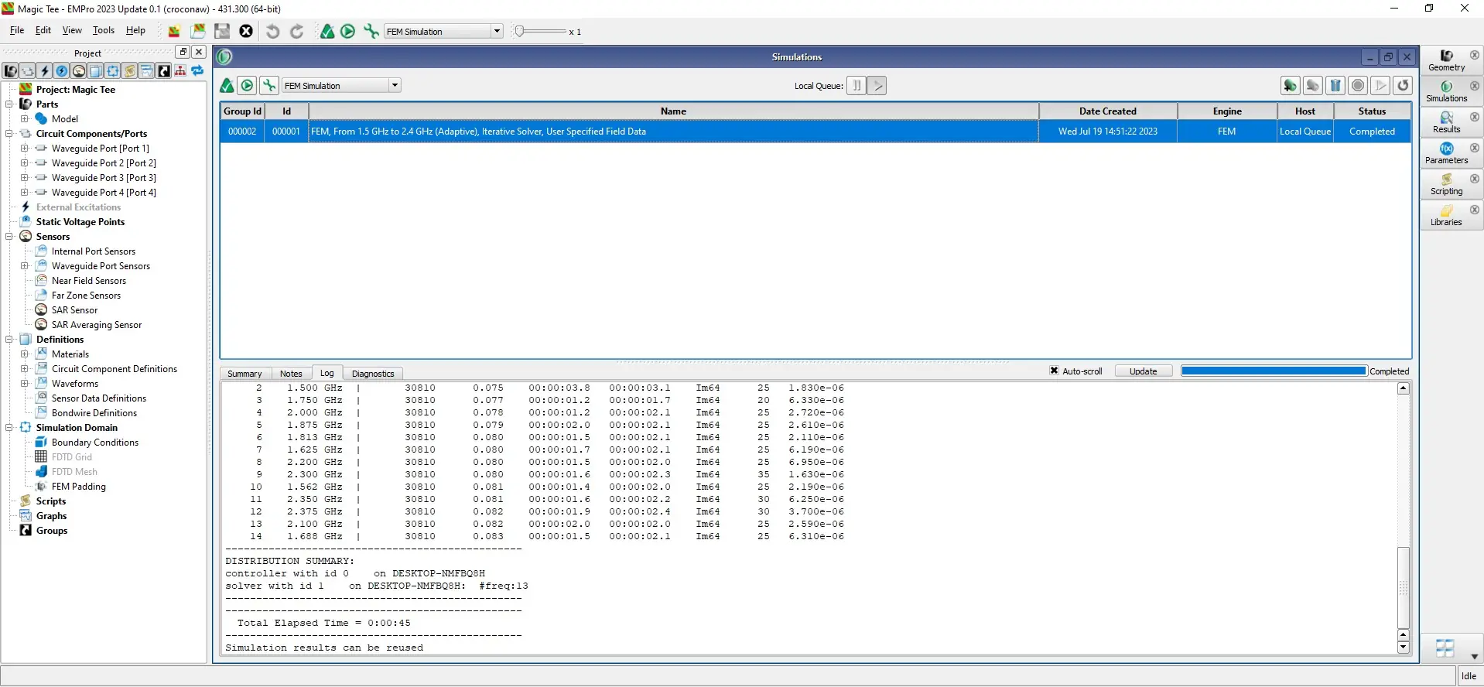Viewport: 1484px width, 687px height.
Task: Collapse the Simulation Domain node
Action: (9, 427)
